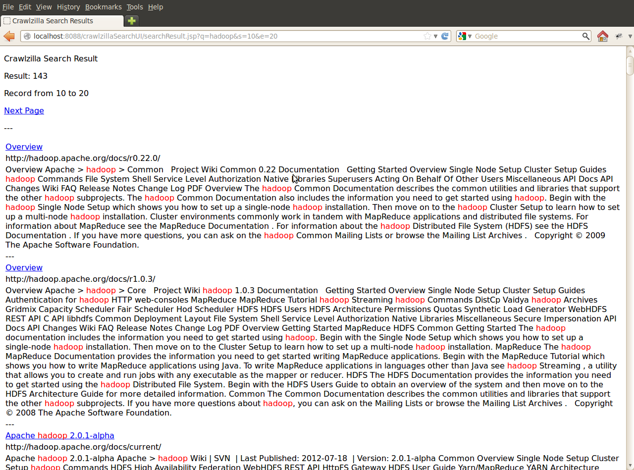Viewport: 634px width, 470px height.
Task: Open the Help menu
Action: pos(156,7)
